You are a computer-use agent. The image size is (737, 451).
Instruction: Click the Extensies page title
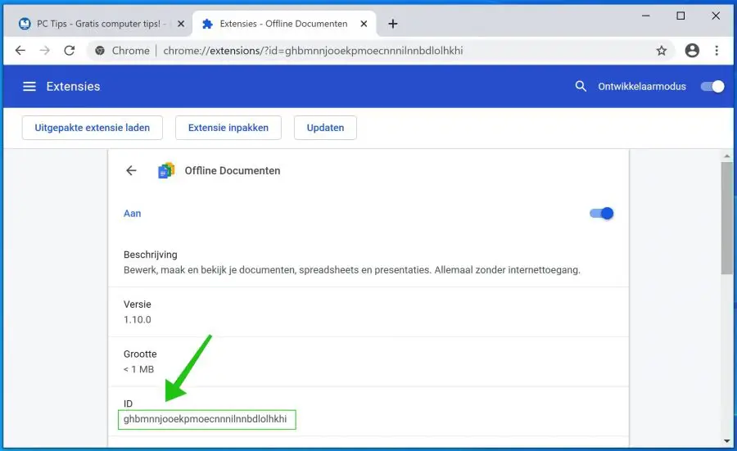coord(73,87)
